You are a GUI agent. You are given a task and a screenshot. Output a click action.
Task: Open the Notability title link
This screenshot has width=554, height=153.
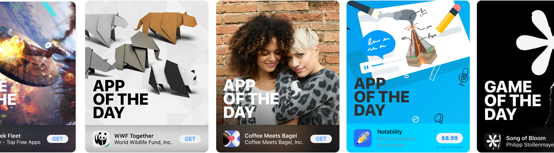point(390,132)
